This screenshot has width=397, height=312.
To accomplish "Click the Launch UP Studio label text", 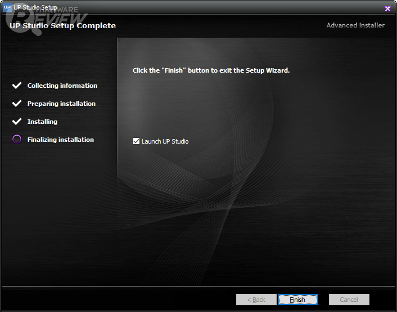I will point(165,141).
